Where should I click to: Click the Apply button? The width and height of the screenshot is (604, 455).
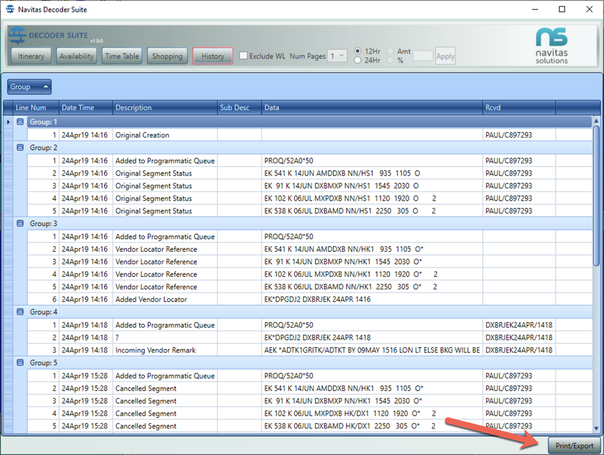tap(446, 56)
